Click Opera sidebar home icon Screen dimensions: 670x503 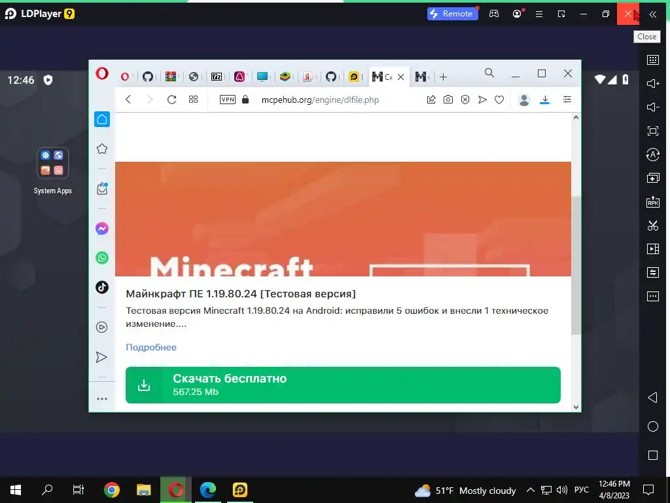pyautogui.click(x=101, y=119)
